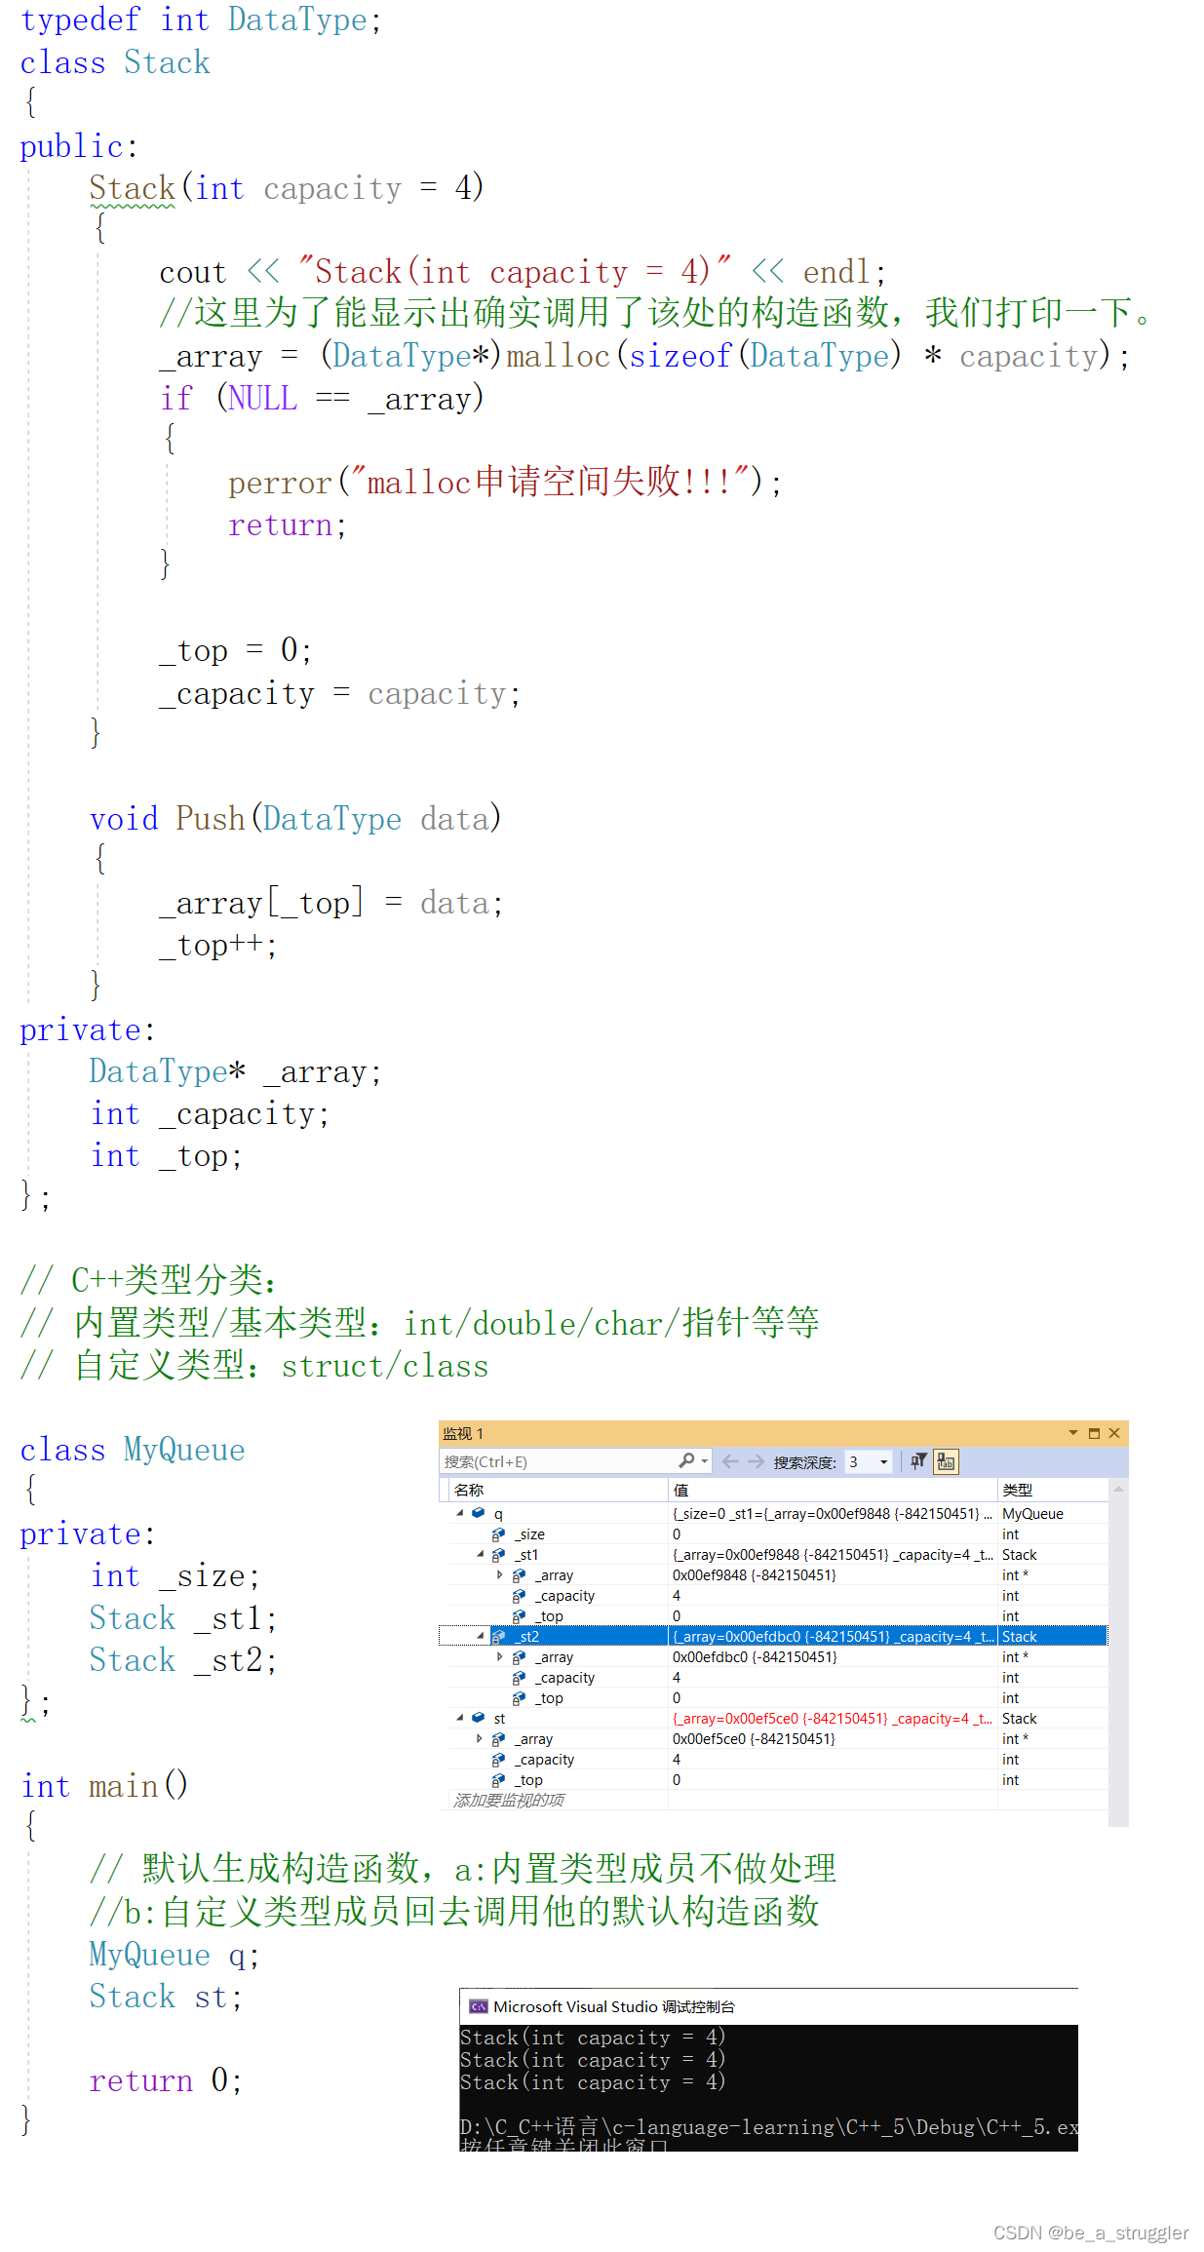
Task: Click the red st value text
Action: coord(833,1718)
